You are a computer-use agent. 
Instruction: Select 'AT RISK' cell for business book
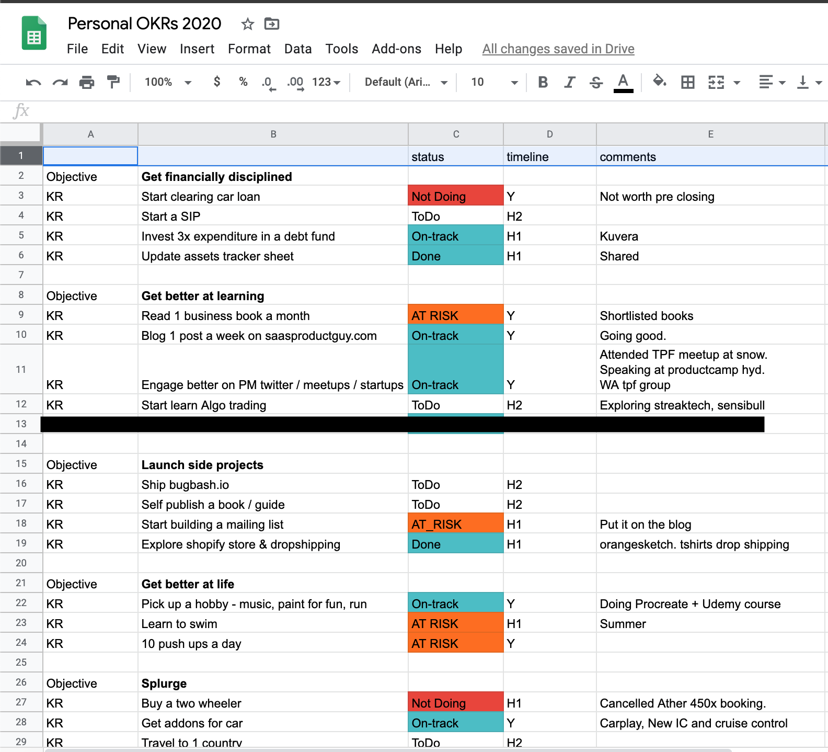[456, 315]
